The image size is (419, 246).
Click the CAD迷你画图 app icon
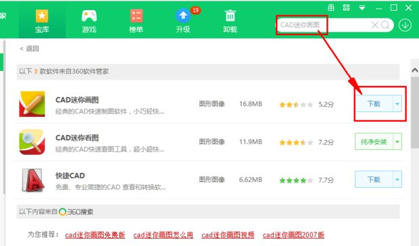[x=32, y=104]
